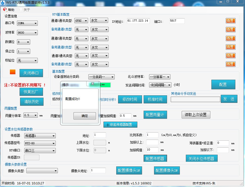Open the 关于 menu
The height and width of the screenshot is (187, 245).
click(x=27, y=10)
